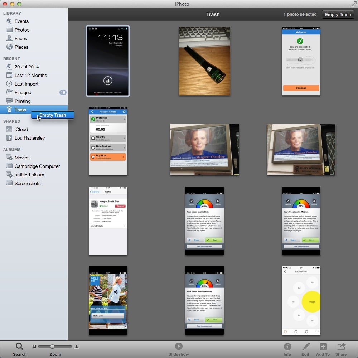Click the LIBRARY section header

click(12, 13)
